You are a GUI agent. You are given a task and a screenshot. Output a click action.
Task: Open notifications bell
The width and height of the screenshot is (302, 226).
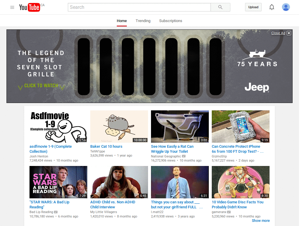pos(272,7)
